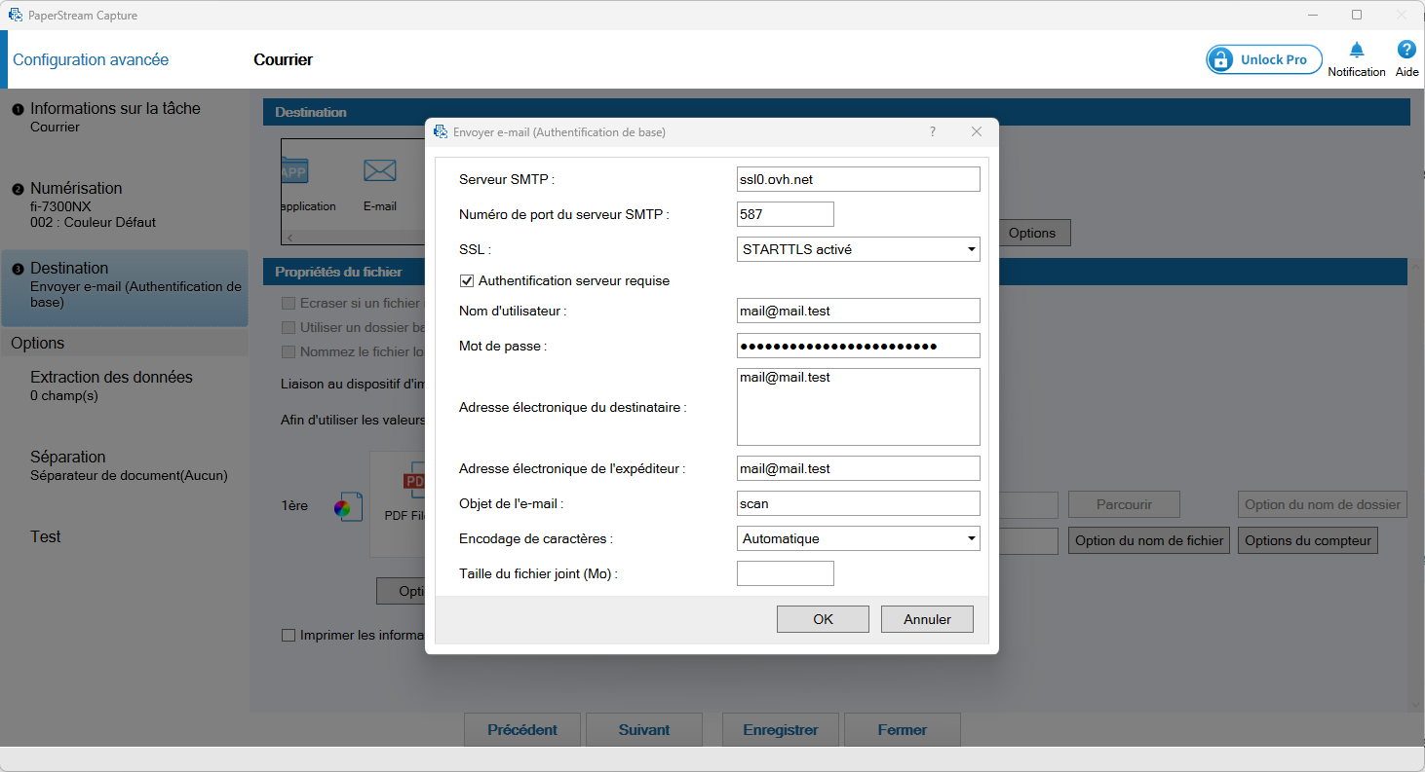
Task: Click the Options button in Destination section
Action: (x=1032, y=233)
